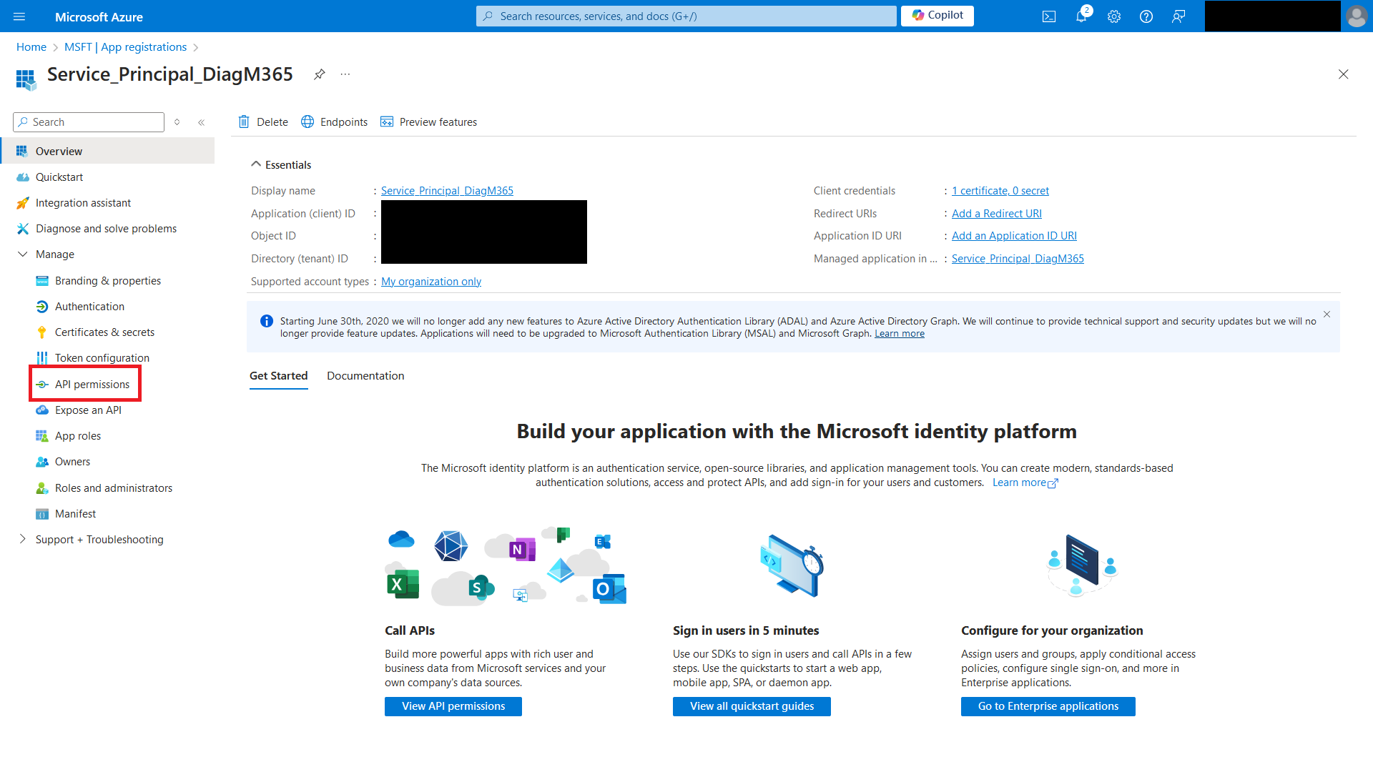Open the hamburger portal menu

coord(19,16)
